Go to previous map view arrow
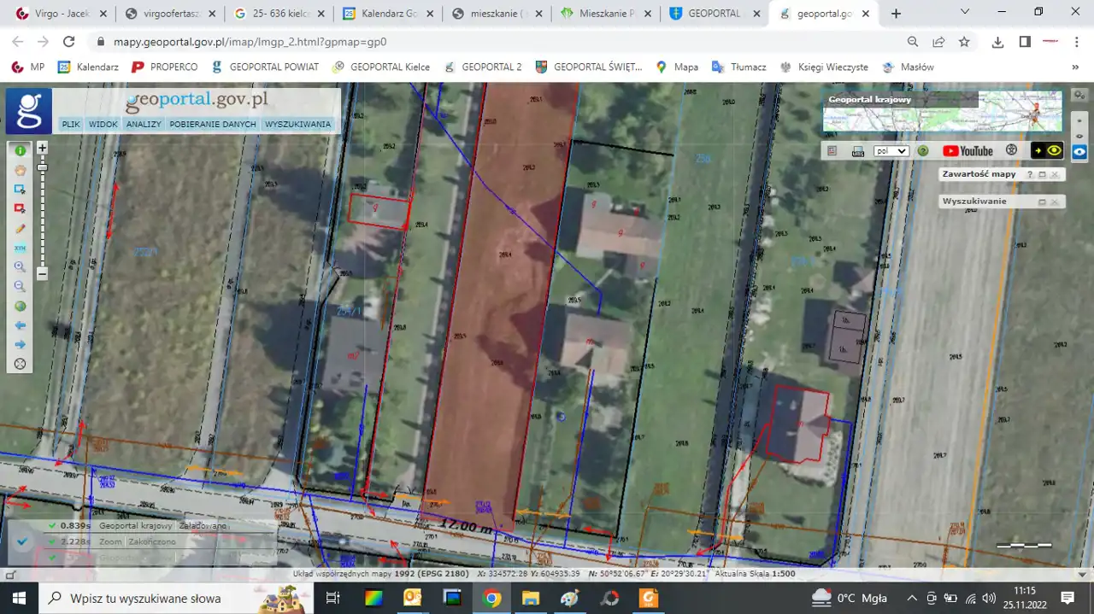 pyautogui.click(x=20, y=325)
